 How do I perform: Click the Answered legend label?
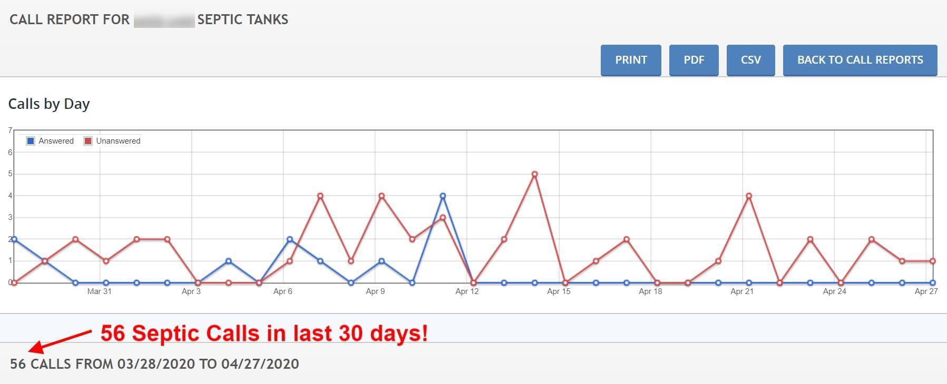click(x=56, y=141)
